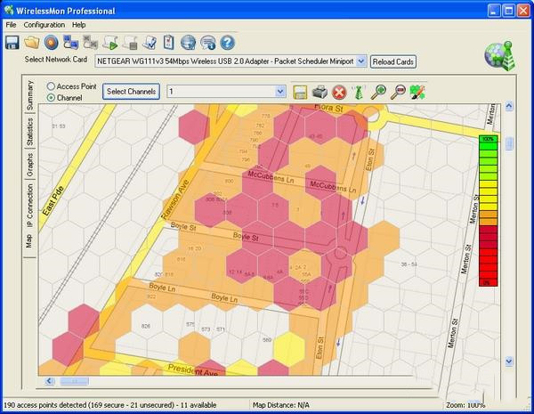Print the map with the printer icon

coord(320,92)
